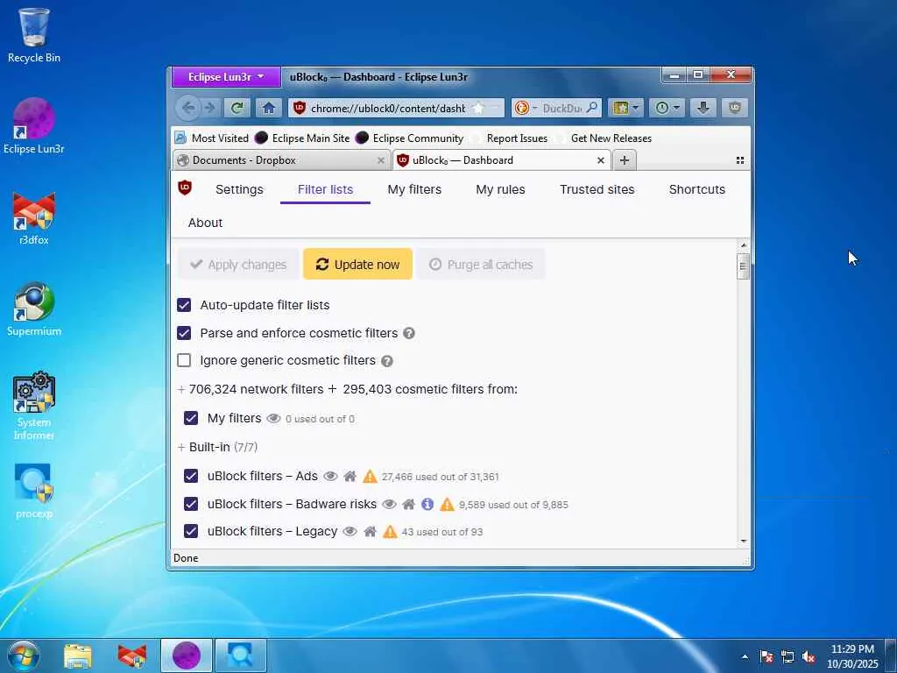The width and height of the screenshot is (897, 673).
Task: Uncheck uBlock filters – Badware risks checkbox
Action: (191, 504)
